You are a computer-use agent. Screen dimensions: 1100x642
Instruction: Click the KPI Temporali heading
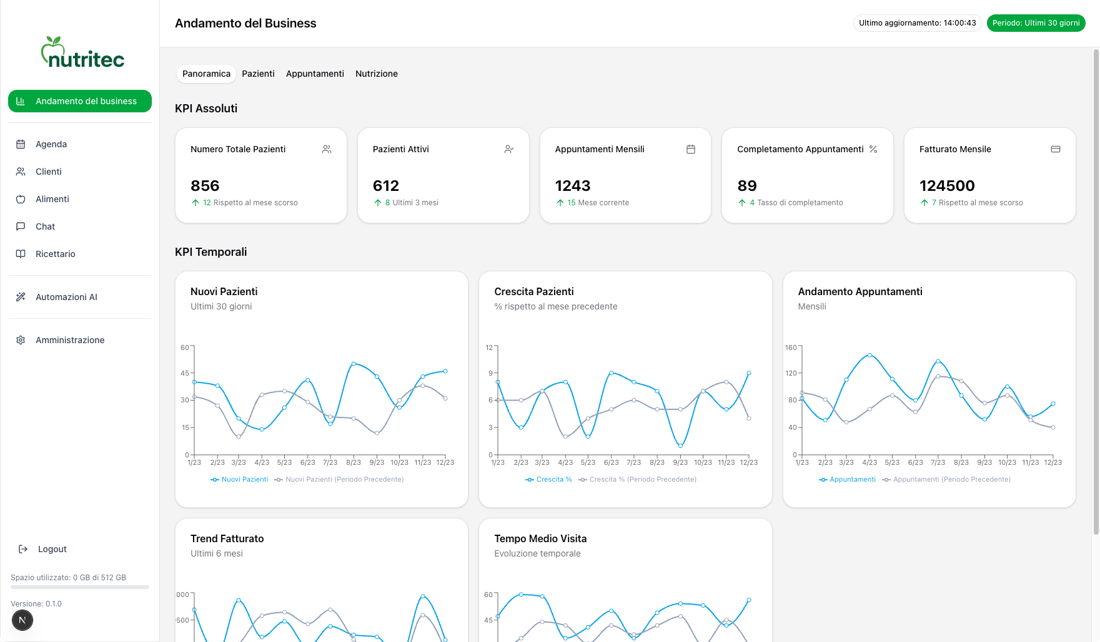pyautogui.click(x=211, y=252)
